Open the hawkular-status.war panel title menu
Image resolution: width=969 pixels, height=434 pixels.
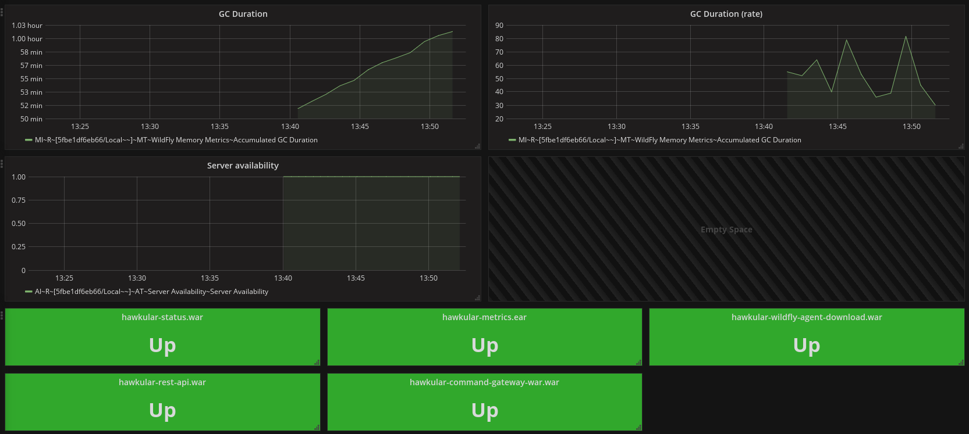pos(162,317)
